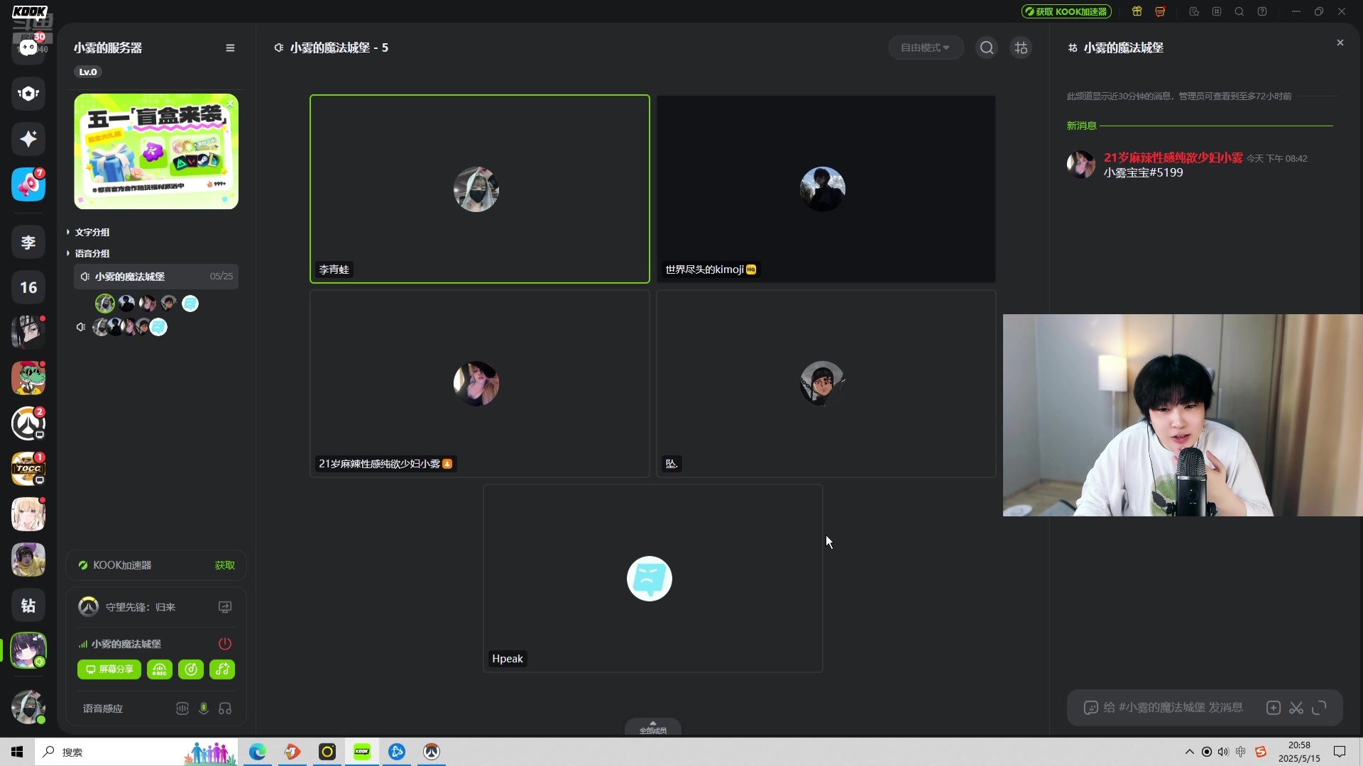Click the 获取 KOOK加速器 button at the top

click(x=1066, y=11)
